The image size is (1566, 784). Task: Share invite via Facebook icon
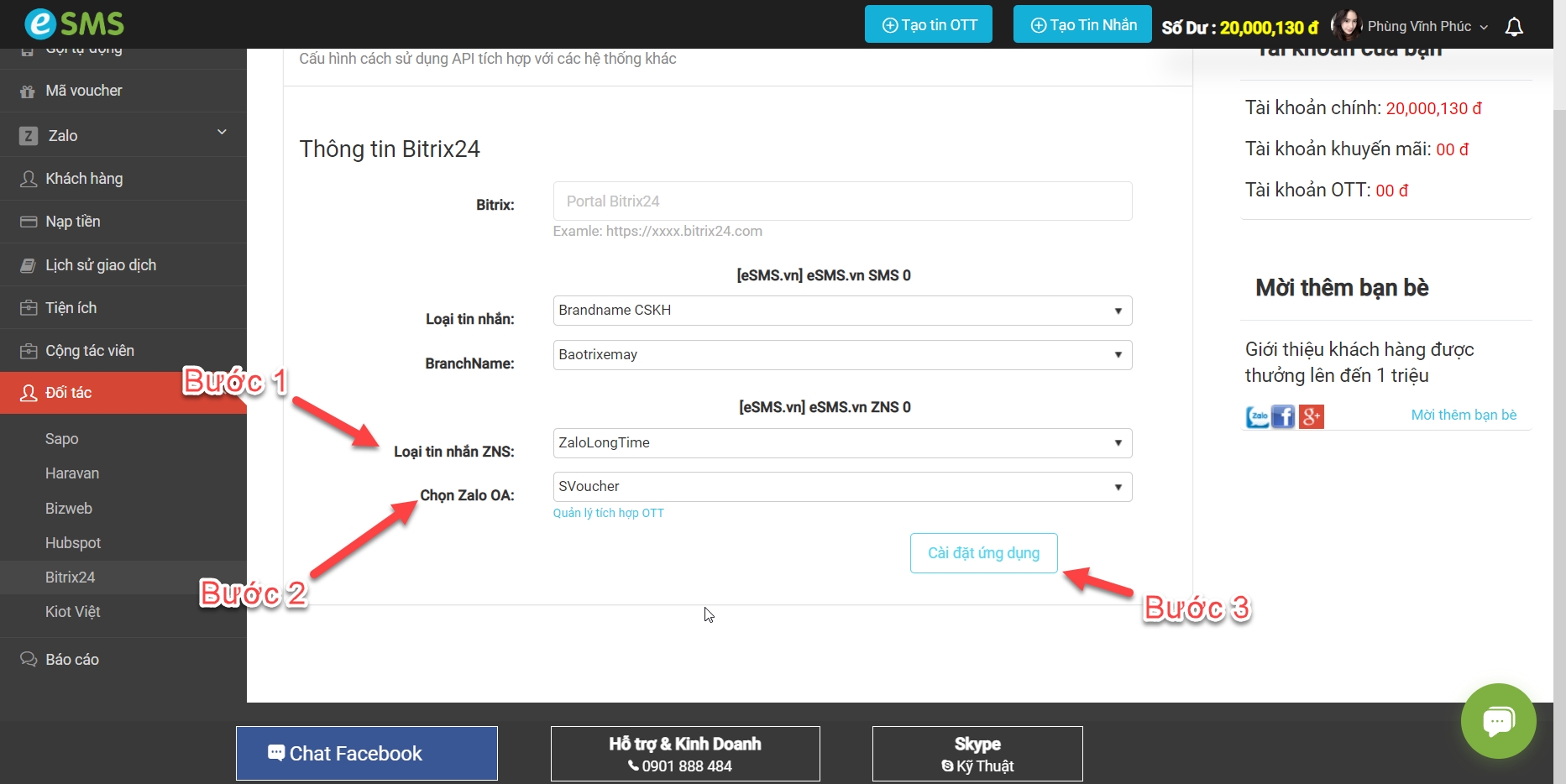pos(1283,416)
